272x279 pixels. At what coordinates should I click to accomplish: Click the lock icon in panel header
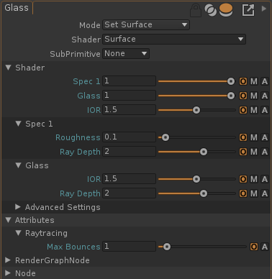pyautogui.click(x=196, y=10)
